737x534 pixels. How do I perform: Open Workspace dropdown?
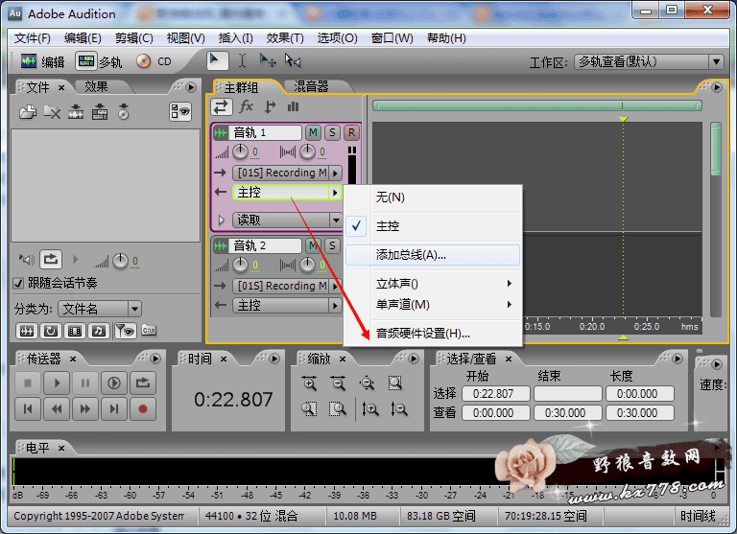point(716,61)
